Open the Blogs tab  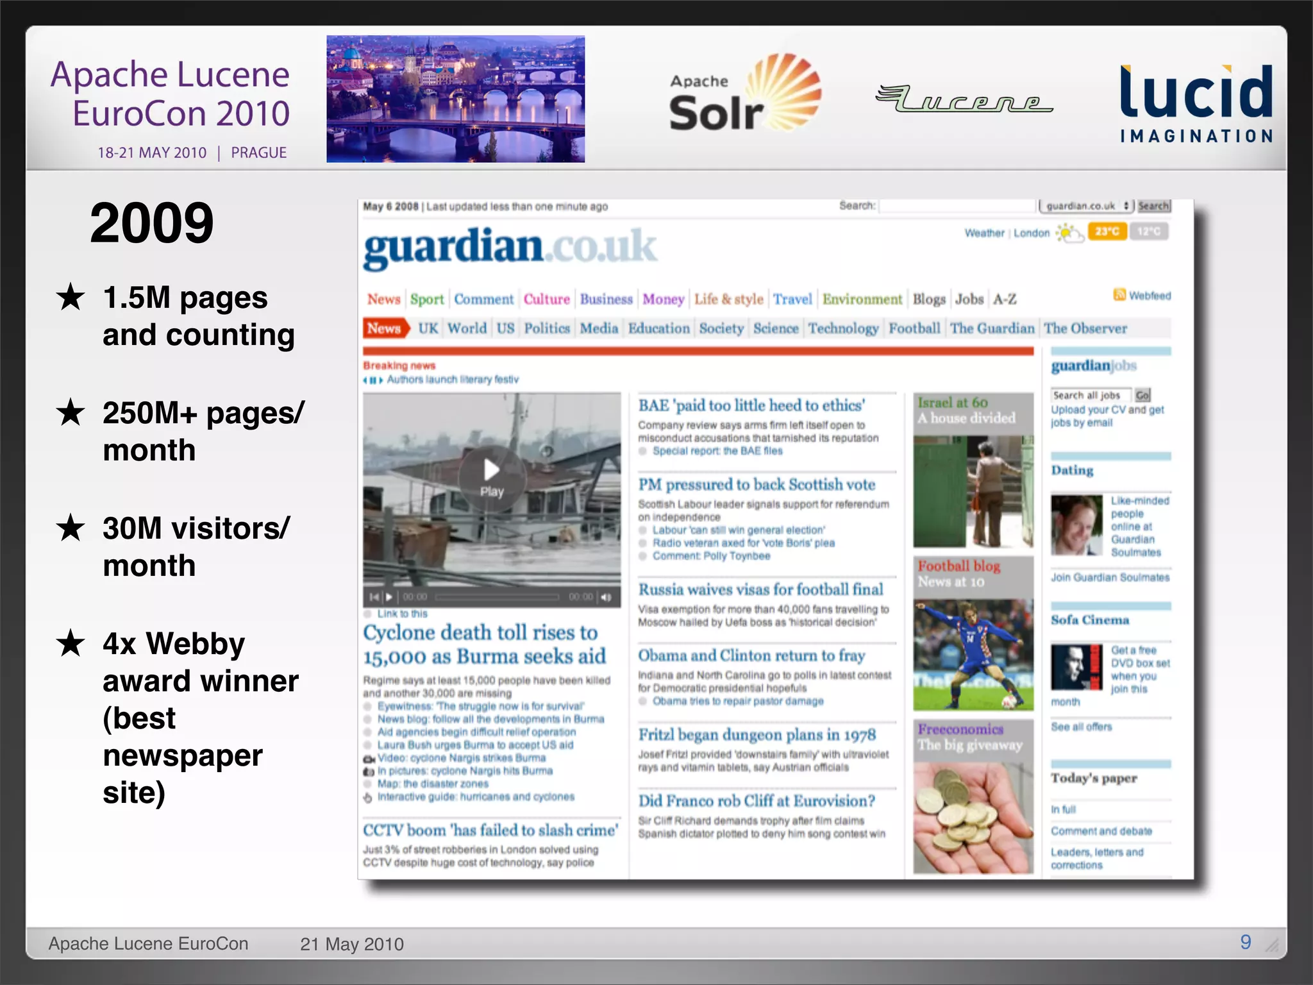[929, 299]
